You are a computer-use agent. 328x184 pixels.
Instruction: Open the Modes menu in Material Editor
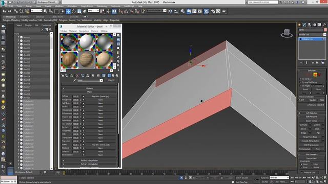64,31
